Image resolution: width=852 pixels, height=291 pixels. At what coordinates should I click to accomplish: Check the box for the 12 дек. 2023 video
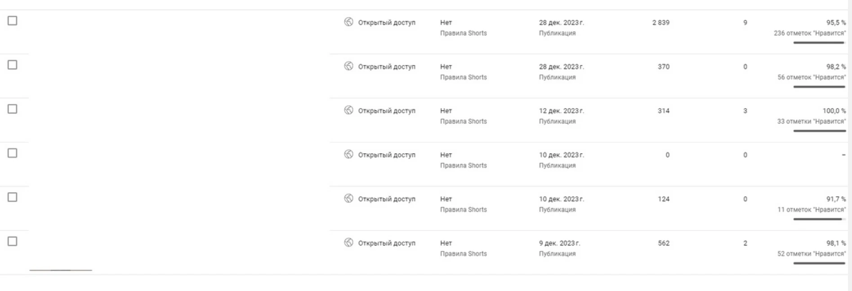[13, 109]
